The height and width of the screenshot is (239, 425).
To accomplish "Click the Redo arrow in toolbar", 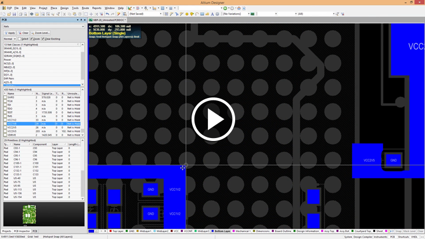I will tap(113, 14).
